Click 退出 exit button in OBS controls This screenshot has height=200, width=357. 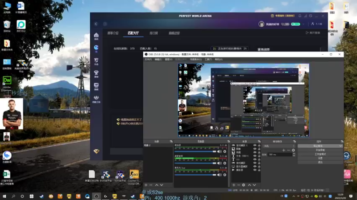pyautogui.click(x=320, y=162)
